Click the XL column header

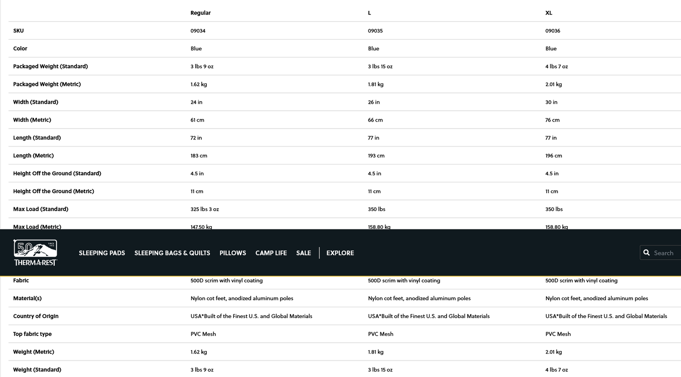click(x=549, y=13)
